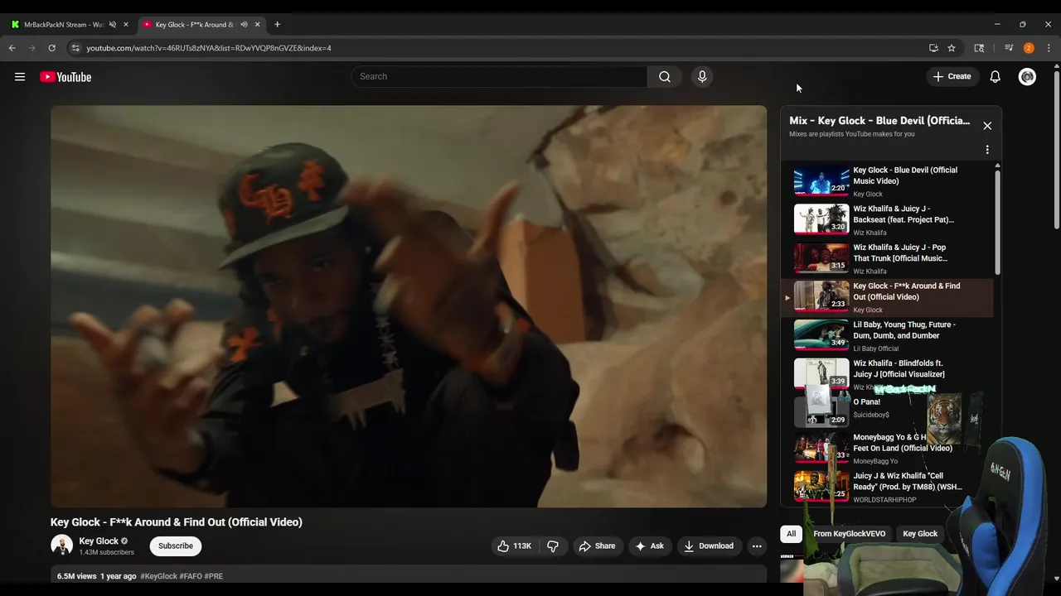Mute the Key Glock tab audio icon
The width and height of the screenshot is (1061, 596).
[244, 25]
